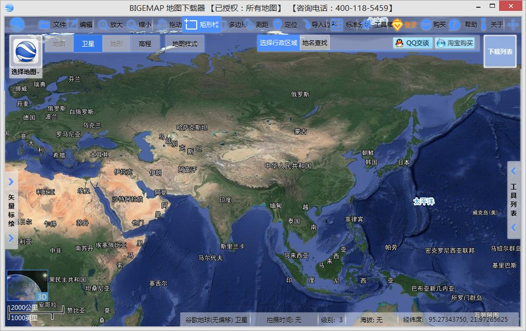Click the 巴布亚新几内亚 map label

[x=432, y=289]
